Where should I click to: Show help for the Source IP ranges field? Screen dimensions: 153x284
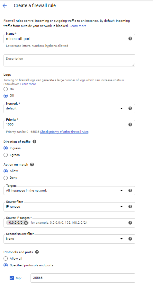click(130, 223)
